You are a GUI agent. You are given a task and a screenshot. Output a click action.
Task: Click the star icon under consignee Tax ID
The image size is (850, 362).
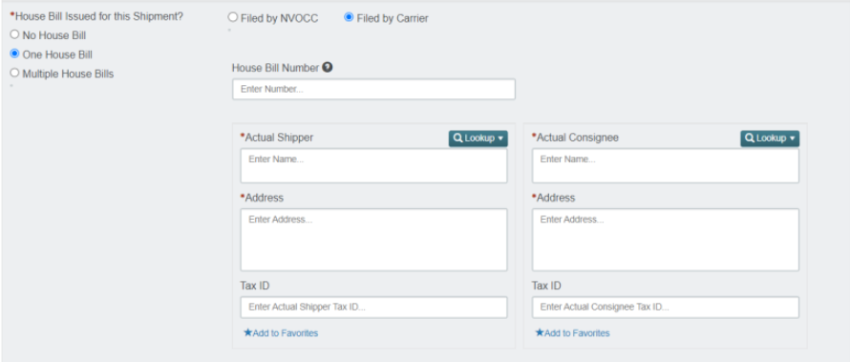pos(540,332)
